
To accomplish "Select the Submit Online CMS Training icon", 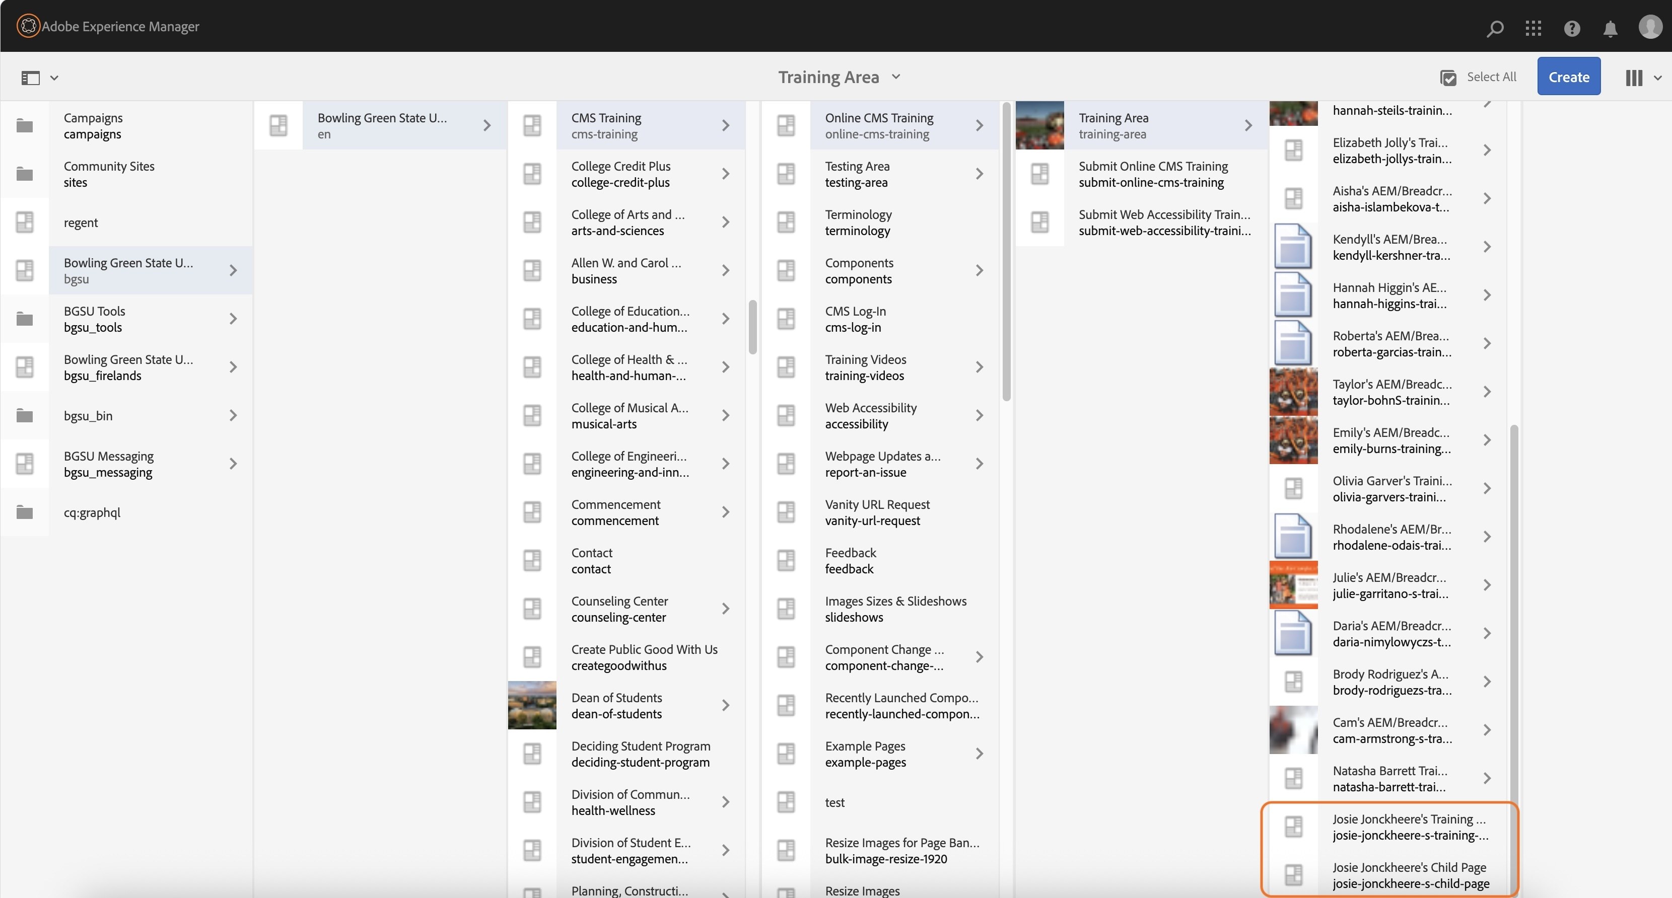I will coord(1040,174).
